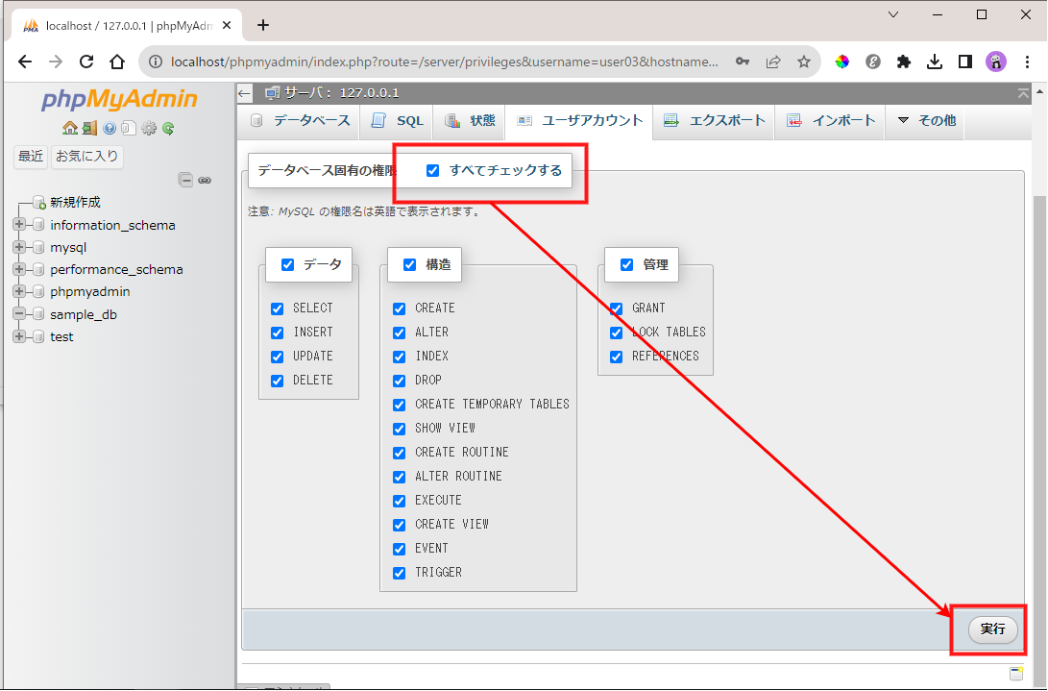Open browser extensions puzzle icon
Viewport: 1048px width, 691px height.
[904, 62]
